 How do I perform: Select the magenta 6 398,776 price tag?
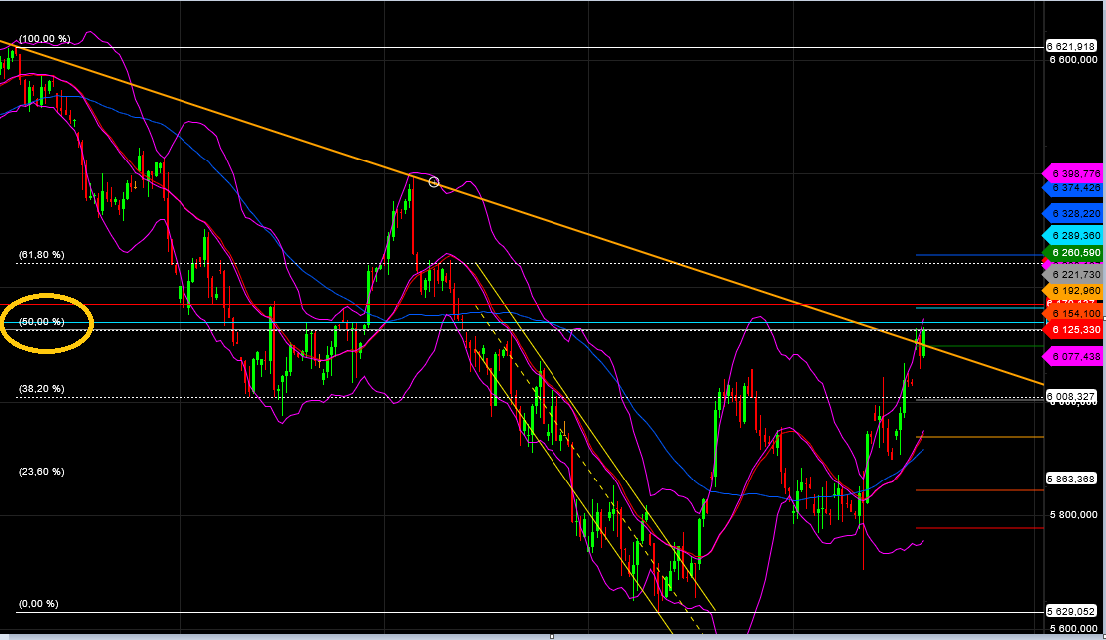click(x=1073, y=173)
